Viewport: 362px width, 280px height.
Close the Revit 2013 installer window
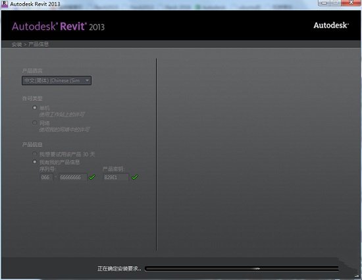(x=351, y=3)
